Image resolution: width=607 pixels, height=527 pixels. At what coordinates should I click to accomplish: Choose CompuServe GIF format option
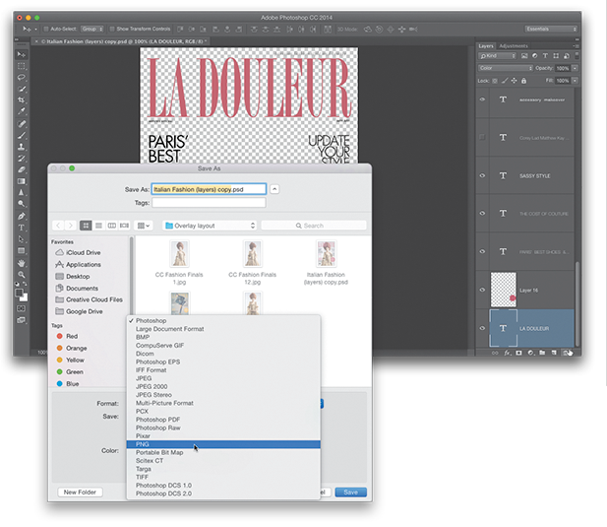point(223,346)
